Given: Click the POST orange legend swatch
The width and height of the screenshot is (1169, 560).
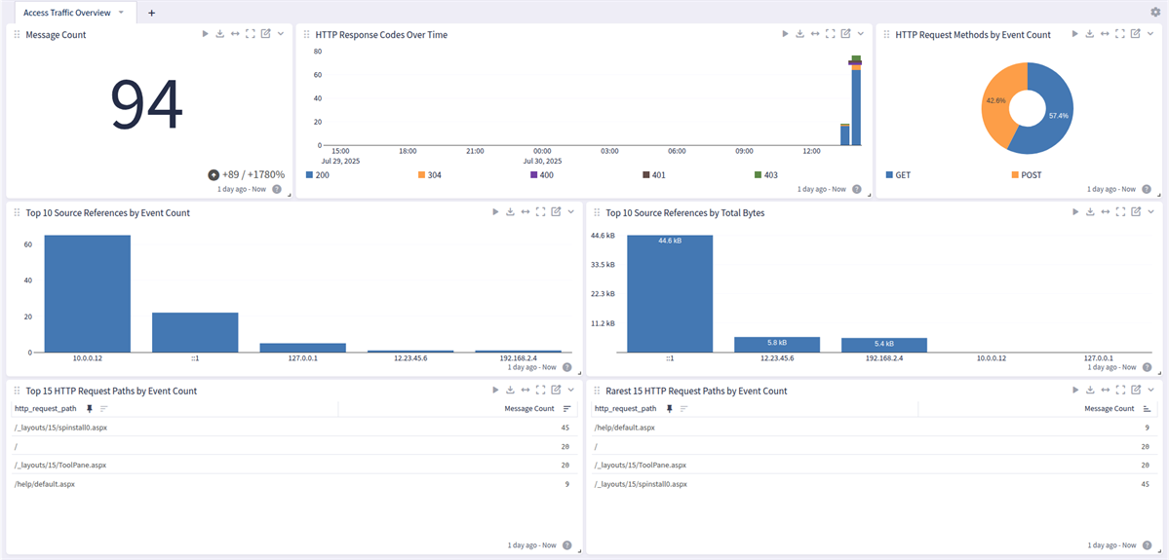Looking at the screenshot, I should (x=1015, y=175).
